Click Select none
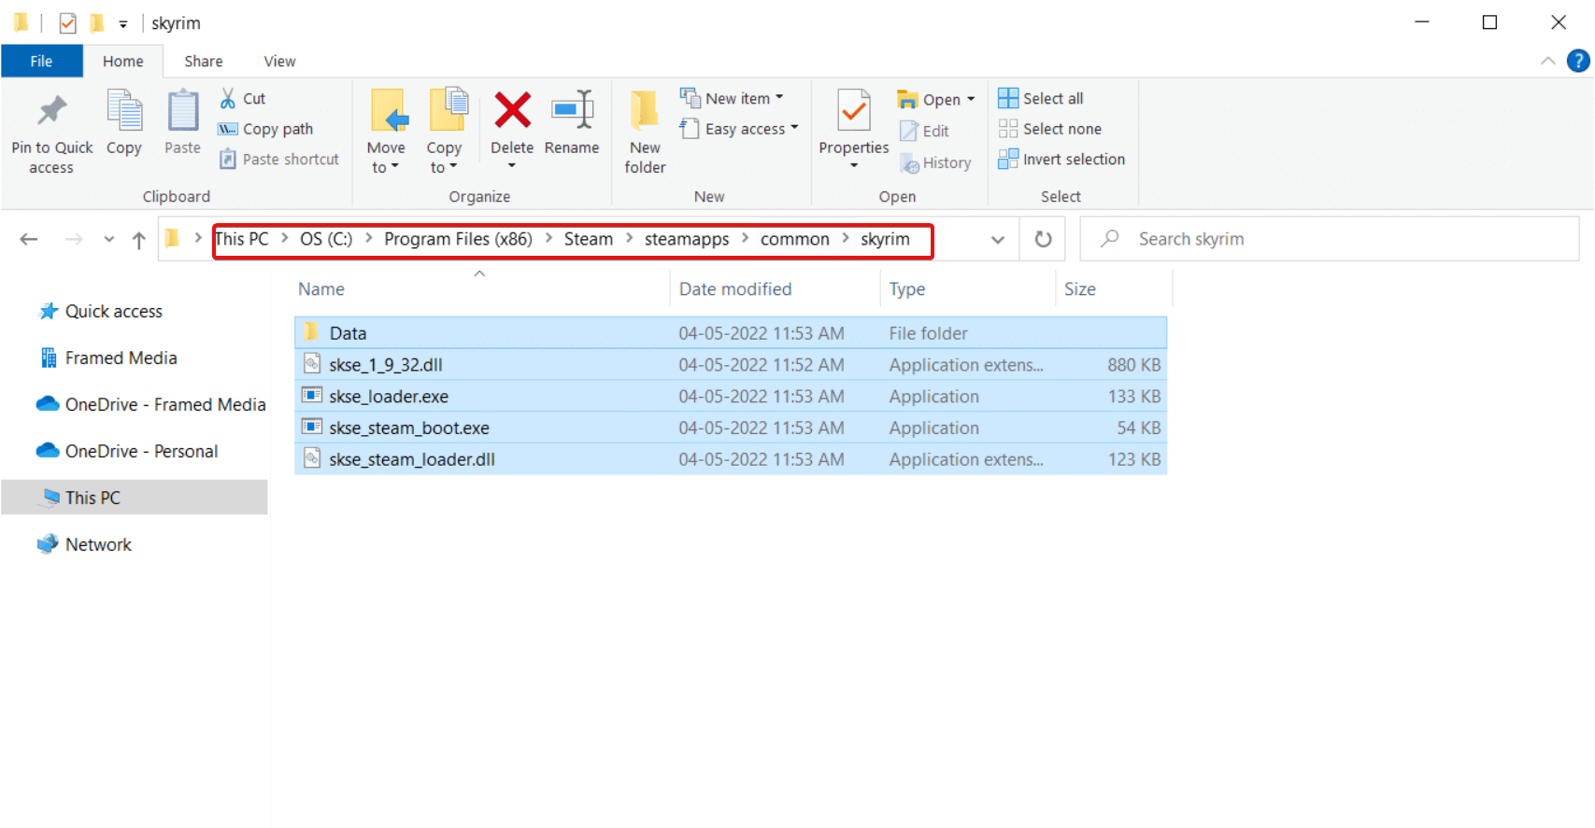 pyautogui.click(x=1050, y=129)
